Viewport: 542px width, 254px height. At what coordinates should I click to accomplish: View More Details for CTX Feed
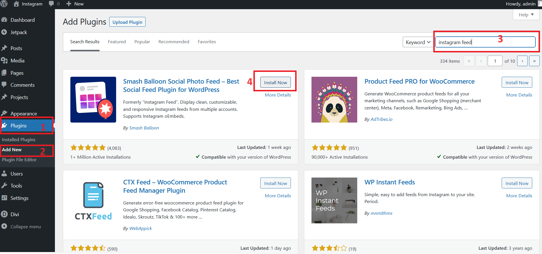click(278, 196)
